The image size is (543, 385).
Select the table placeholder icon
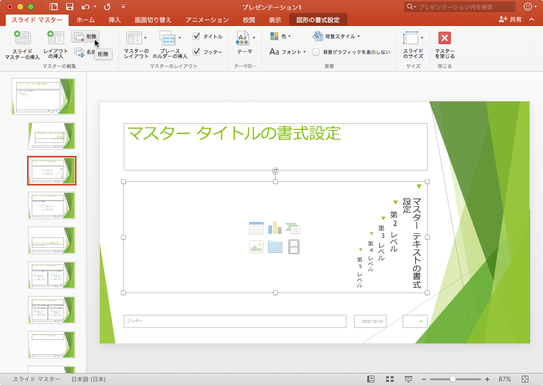256,229
